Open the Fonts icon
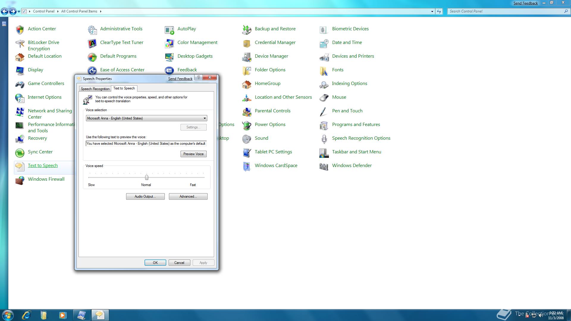571x321 pixels. coord(324,71)
